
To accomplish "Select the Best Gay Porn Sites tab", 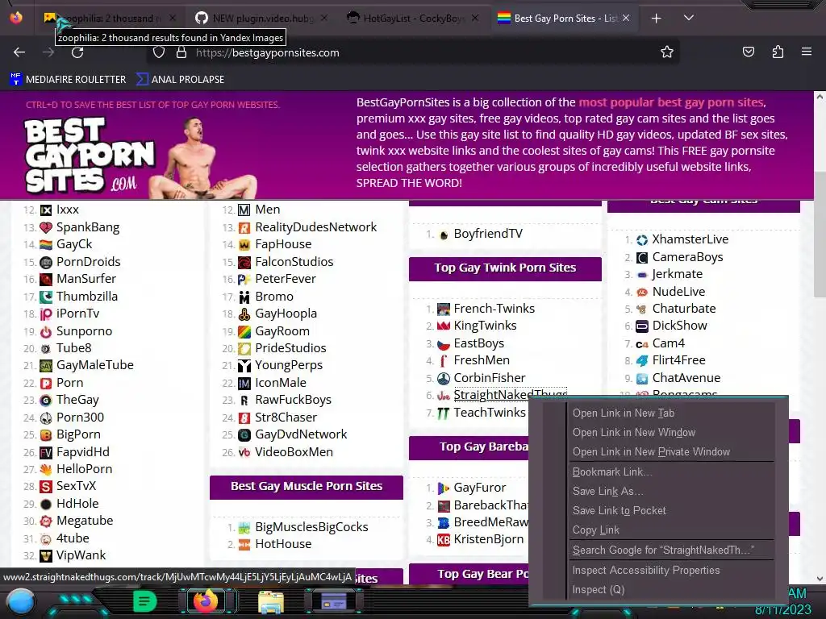I will coord(563,18).
